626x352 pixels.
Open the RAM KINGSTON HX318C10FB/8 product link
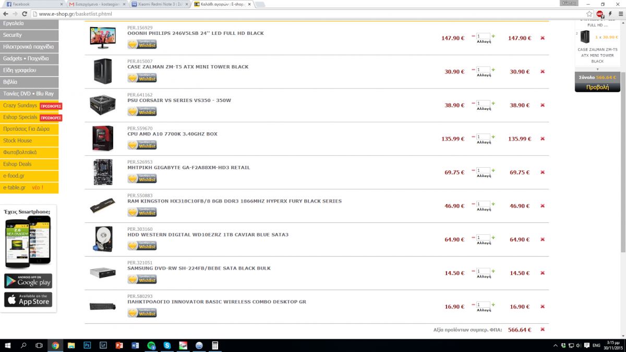[x=234, y=201]
